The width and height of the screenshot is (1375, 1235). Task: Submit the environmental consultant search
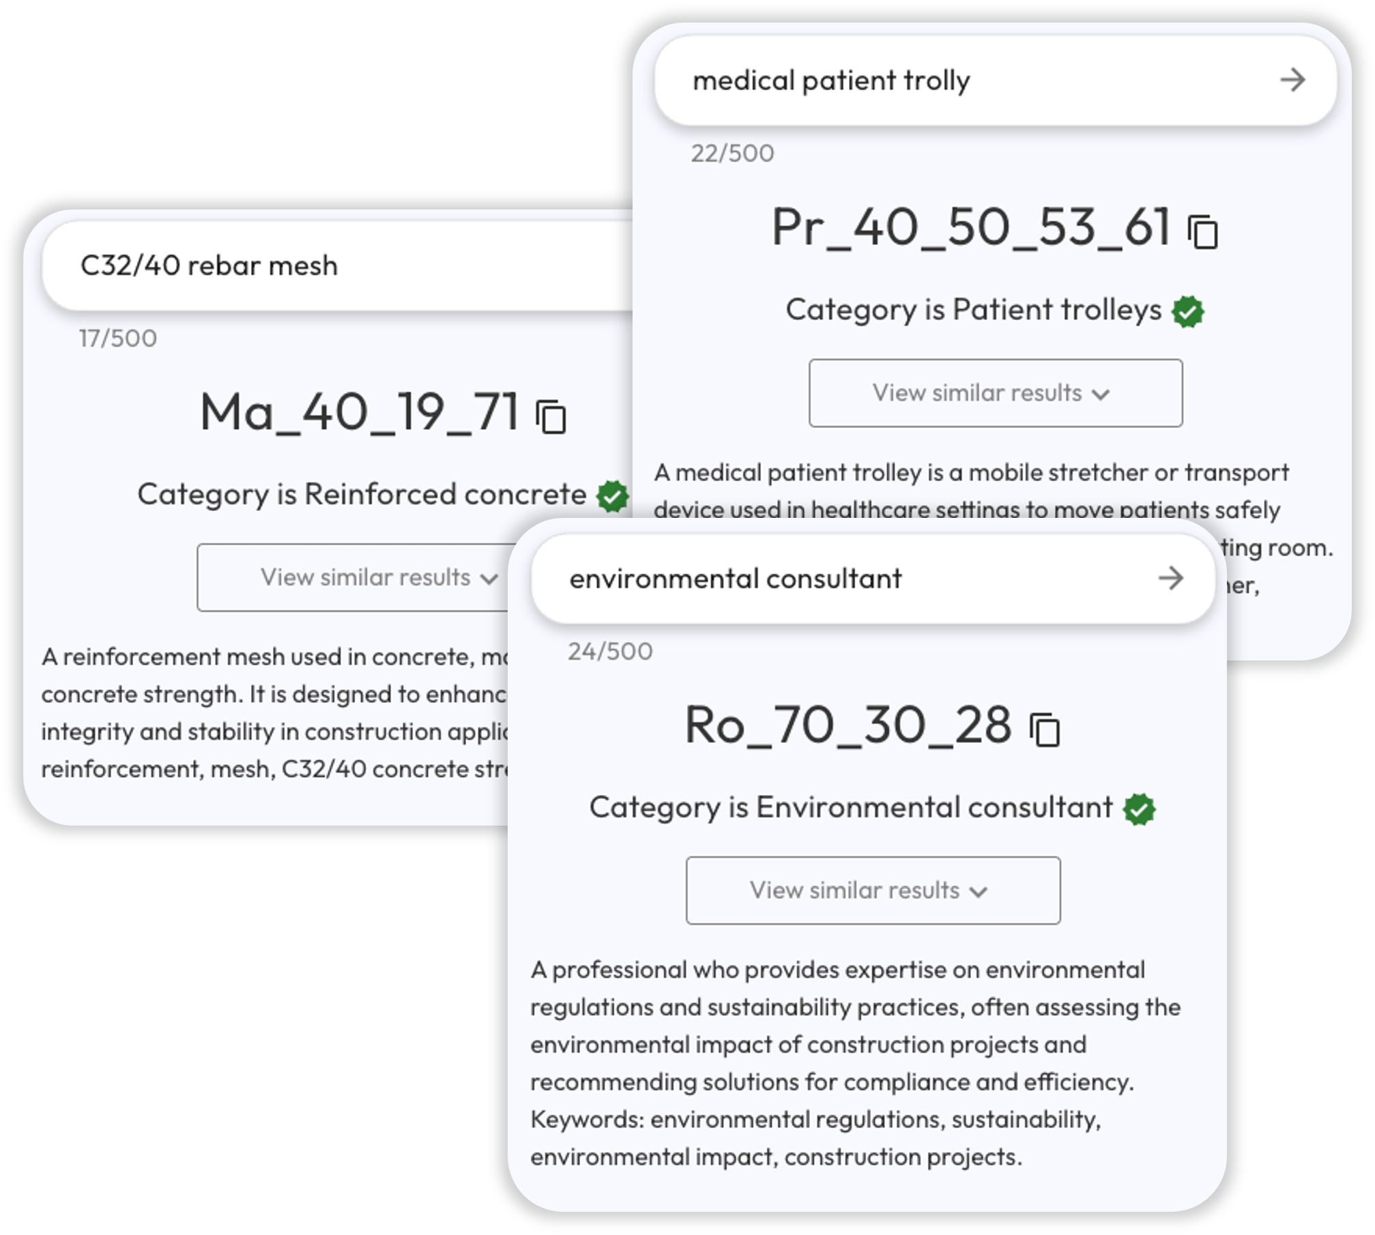[1171, 579]
